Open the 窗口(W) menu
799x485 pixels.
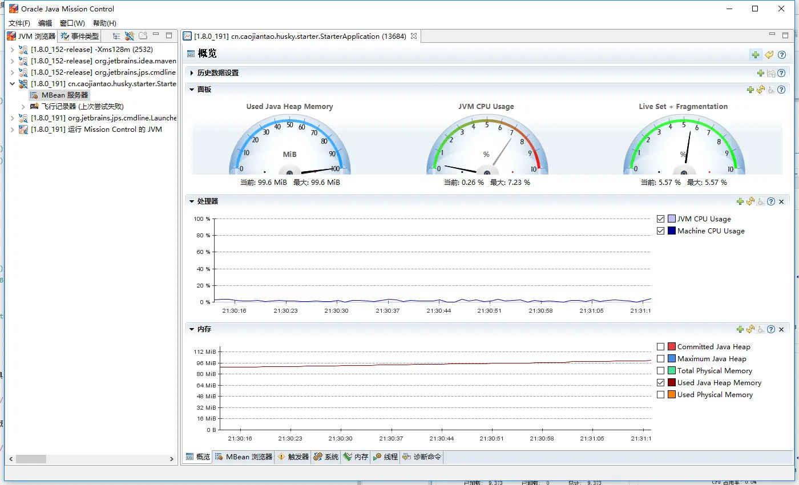(x=72, y=23)
